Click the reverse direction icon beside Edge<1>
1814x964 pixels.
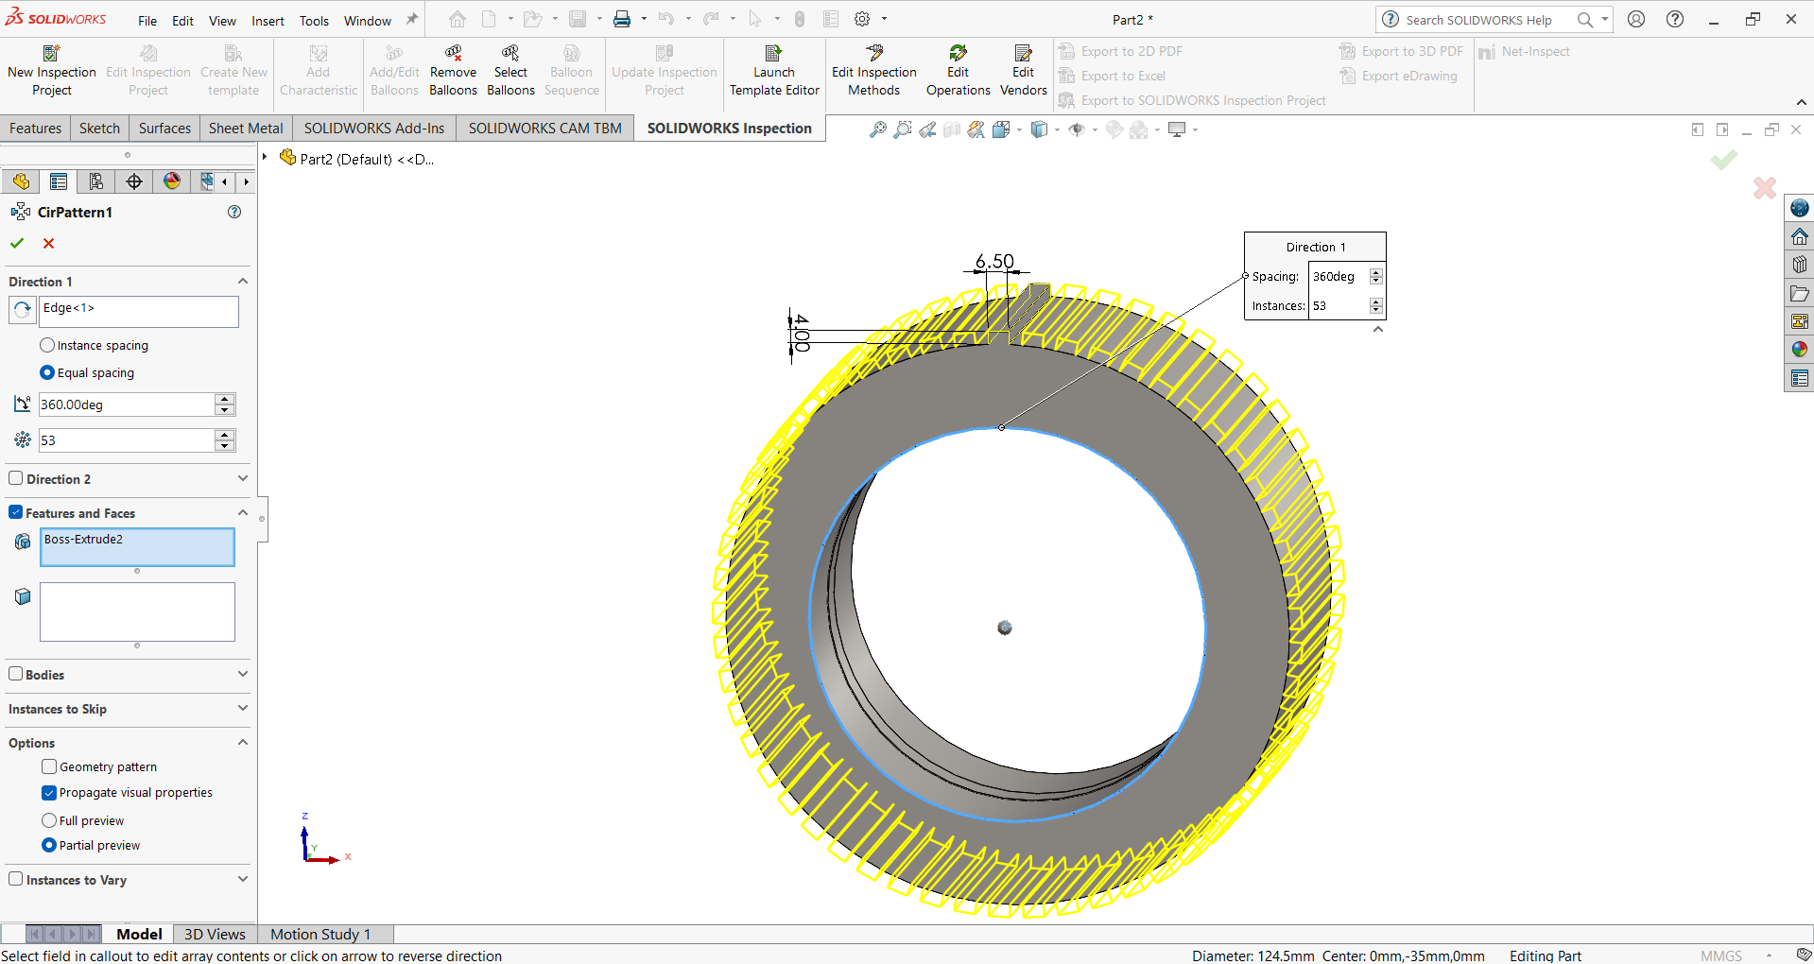(23, 310)
